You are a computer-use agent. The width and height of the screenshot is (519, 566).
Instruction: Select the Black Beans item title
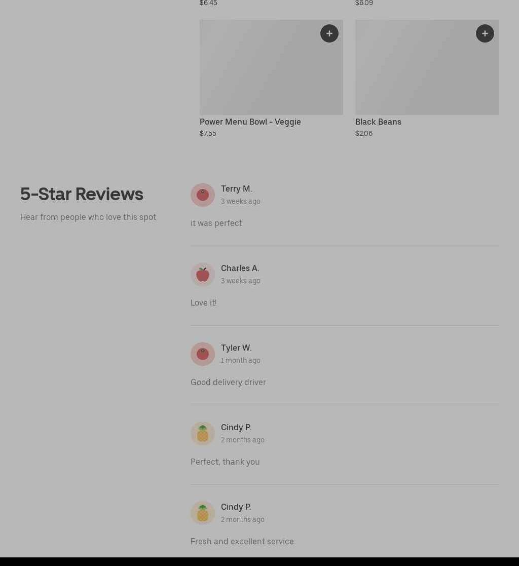[378, 122]
